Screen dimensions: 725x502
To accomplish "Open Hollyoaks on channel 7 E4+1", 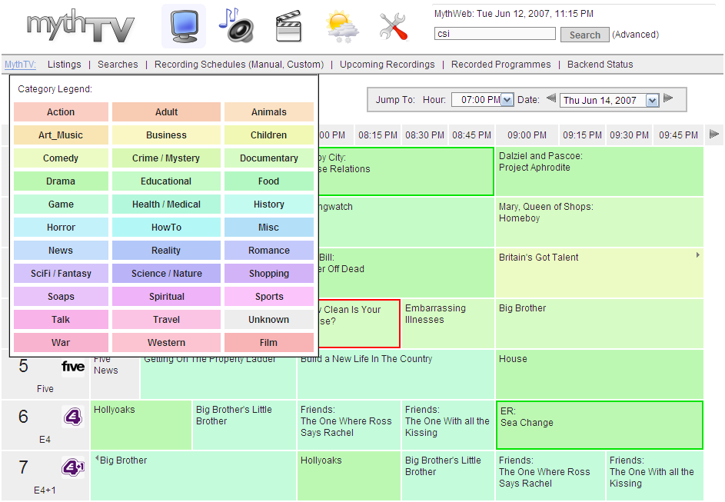I will (348, 476).
